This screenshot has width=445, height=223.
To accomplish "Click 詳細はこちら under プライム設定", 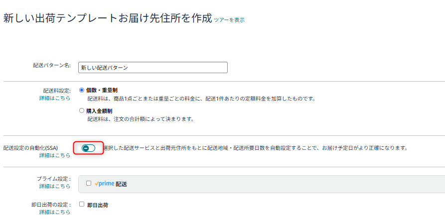I will (55, 186).
